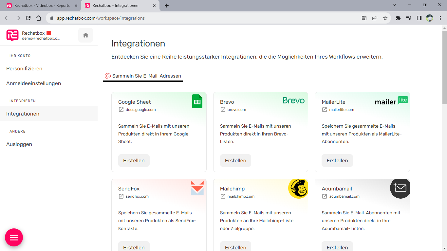Click the Mailchimp card title
The height and width of the screenshot is (251, 447).
[232, 189]
